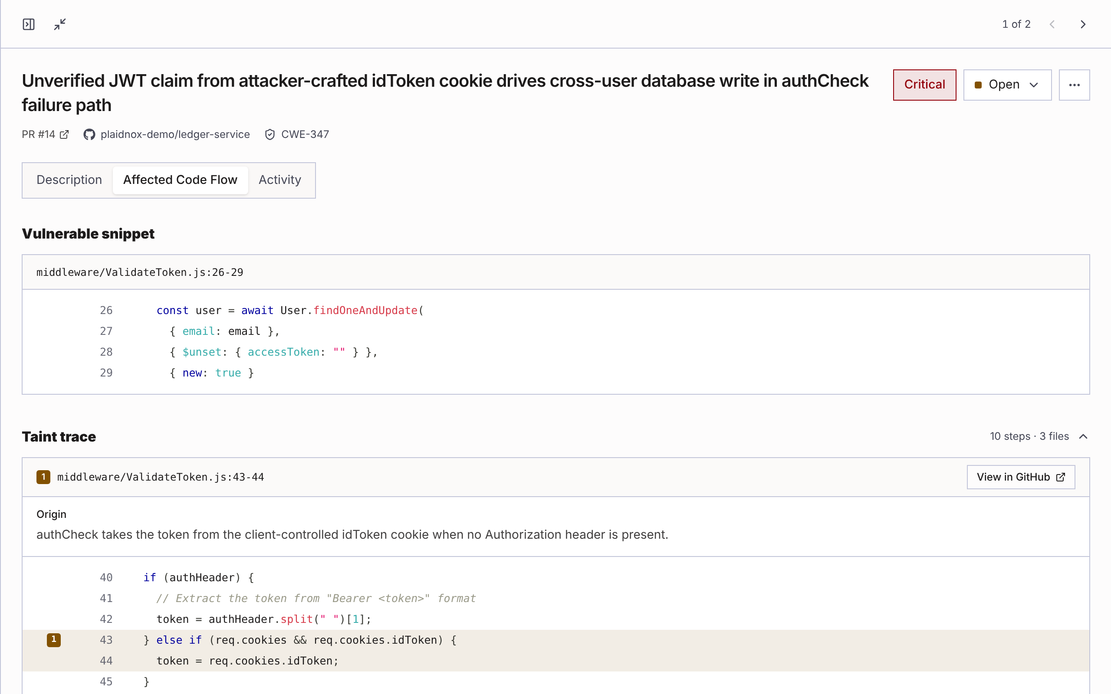Open plaidnox-demo/ledger-service repository link

coord(175,134)
